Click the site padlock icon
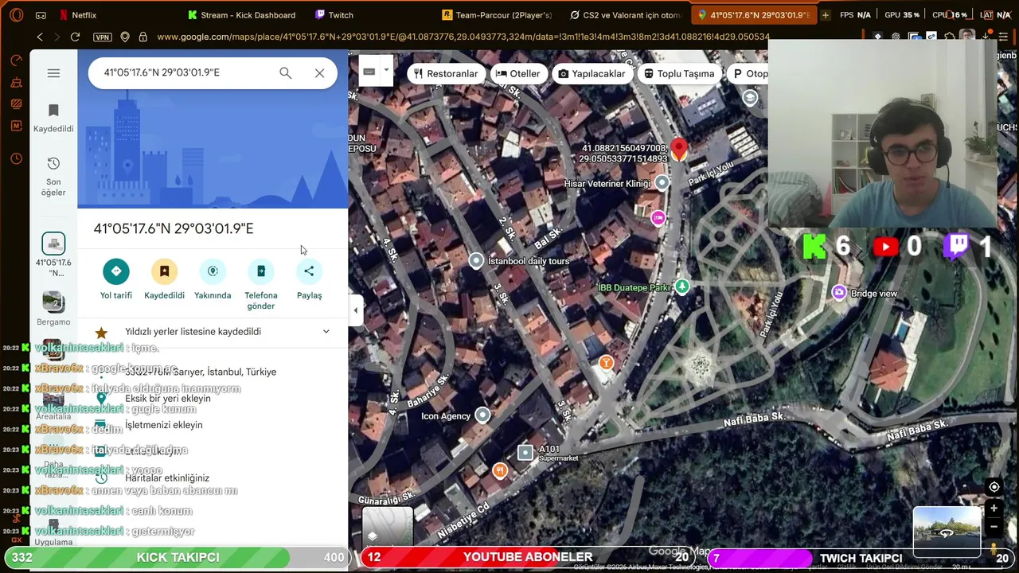 143,37
